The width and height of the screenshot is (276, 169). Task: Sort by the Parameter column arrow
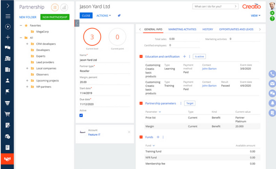[x=160, y=112]
